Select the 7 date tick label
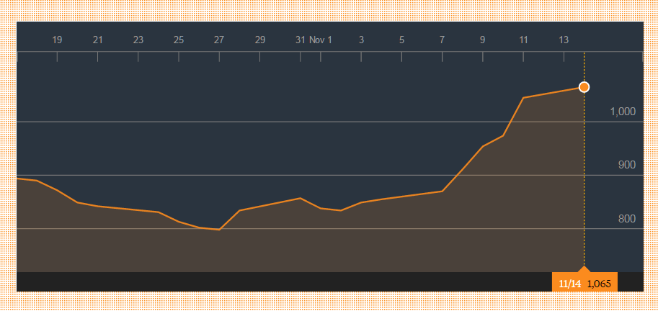This screenshot has height=311, width=658. pyautogui.click(x=442, y=40)
